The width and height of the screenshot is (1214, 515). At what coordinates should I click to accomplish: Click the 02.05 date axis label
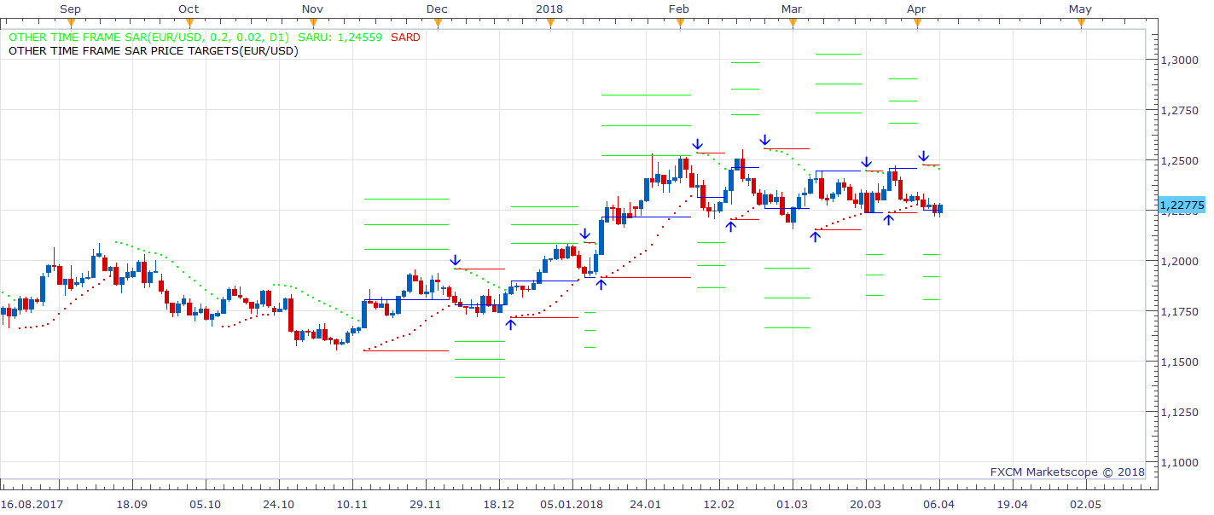click(x=1086, y=504)
